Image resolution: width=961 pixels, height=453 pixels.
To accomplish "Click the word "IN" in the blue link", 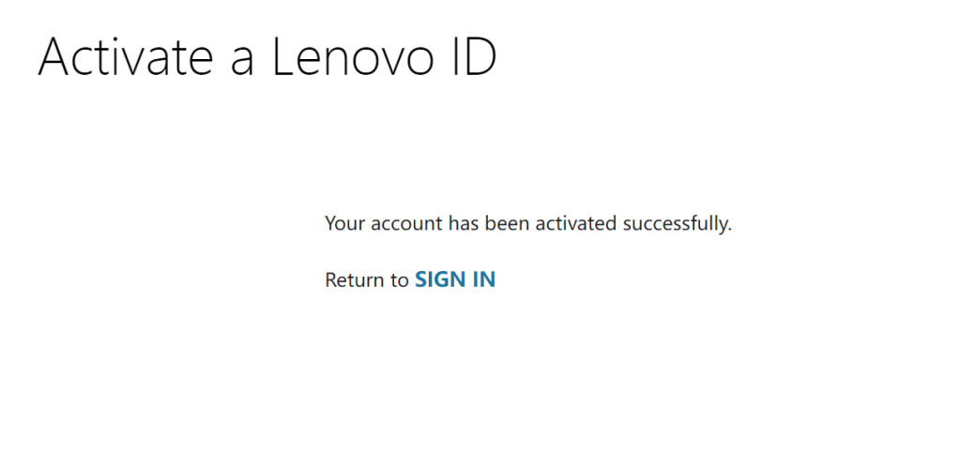I will click(484, 279).
